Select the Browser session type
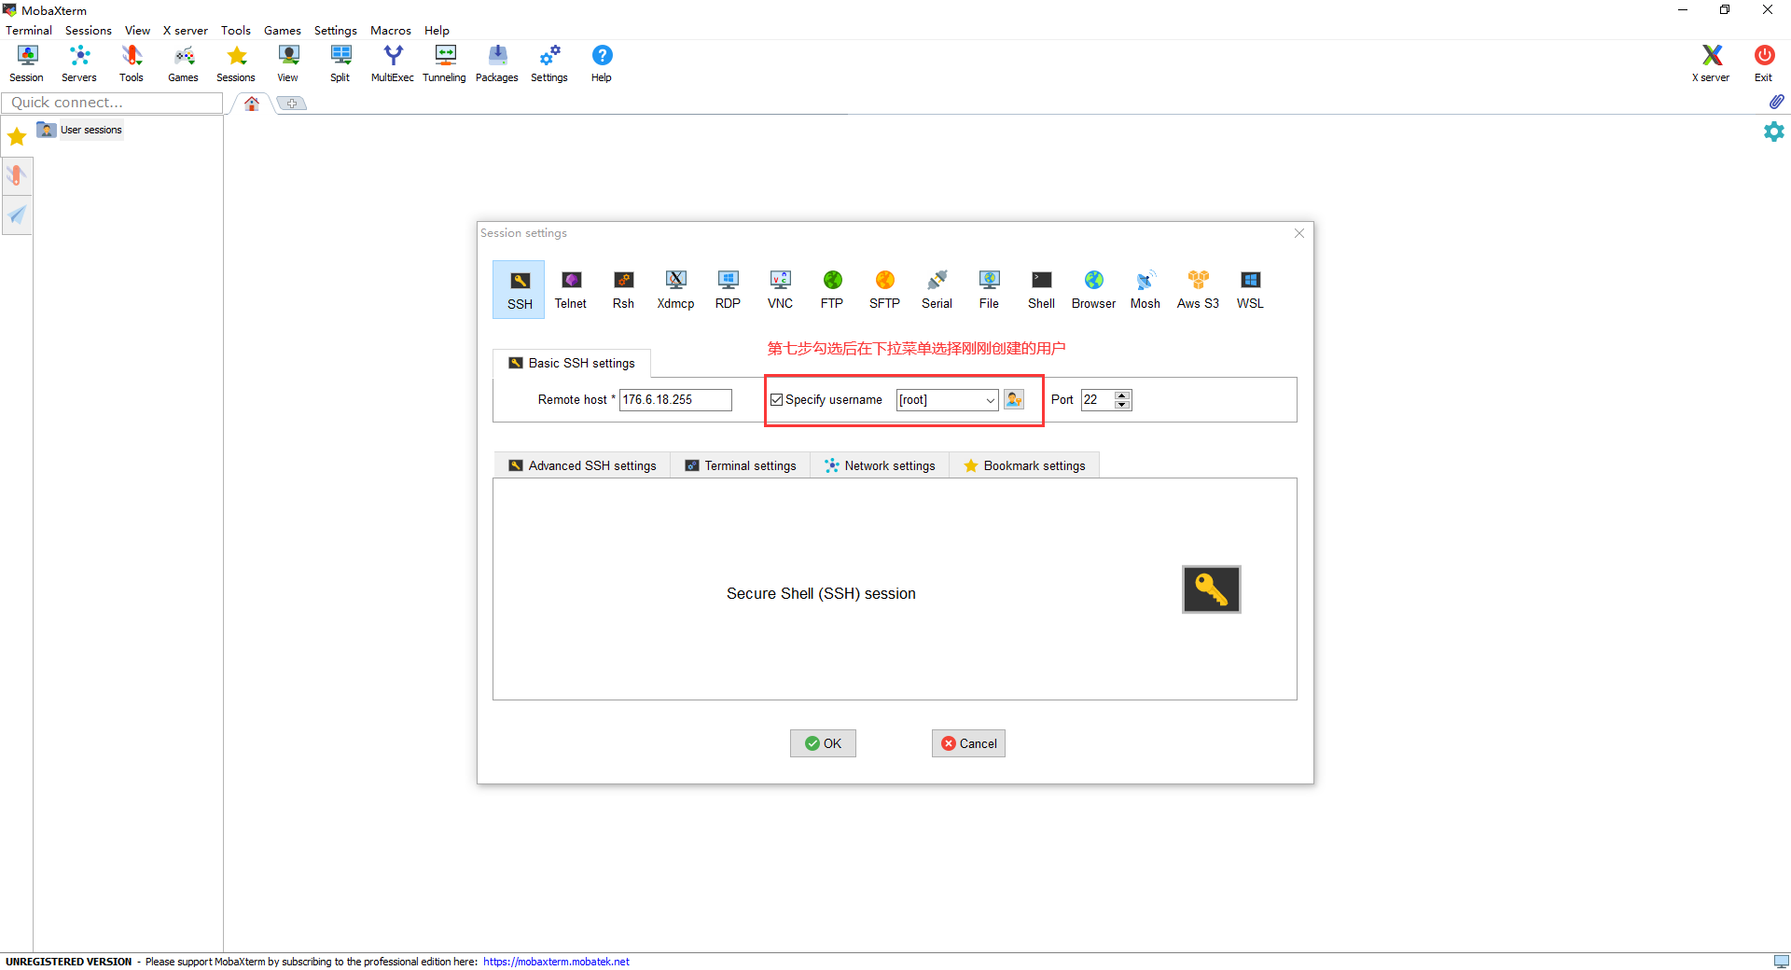Viewport: 1791px width, 970px height. pyautogui.click(x=1094, y=290)
